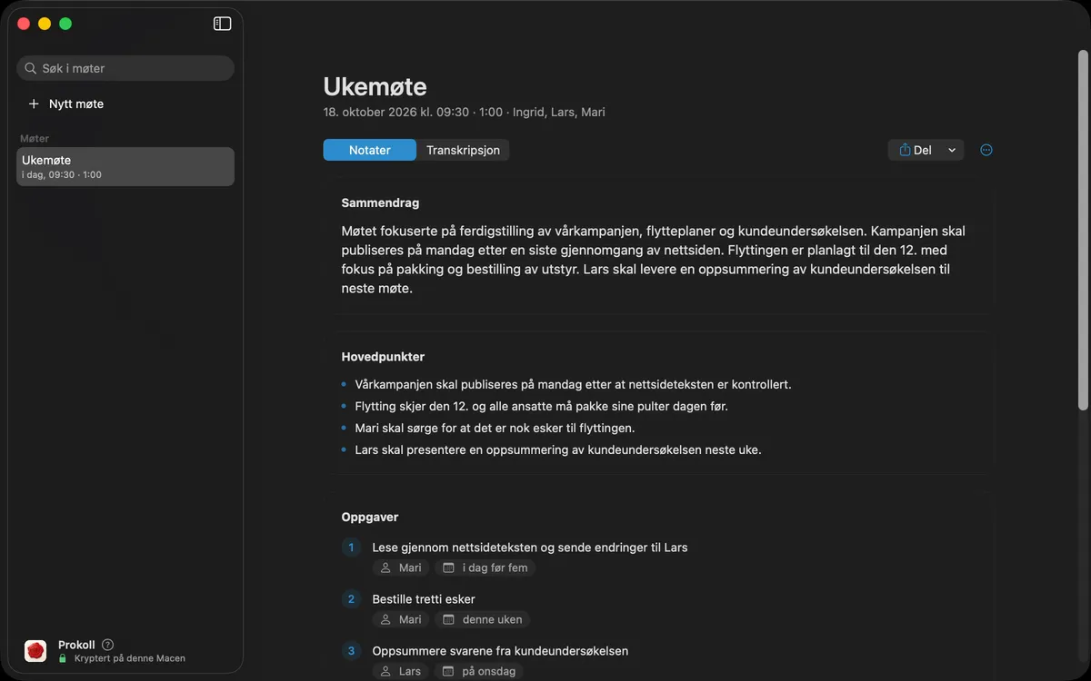Click task 'Lese gjennom nettsideteksten'
Viewport: 1091px width, 681px height.
tap(530, 548)
